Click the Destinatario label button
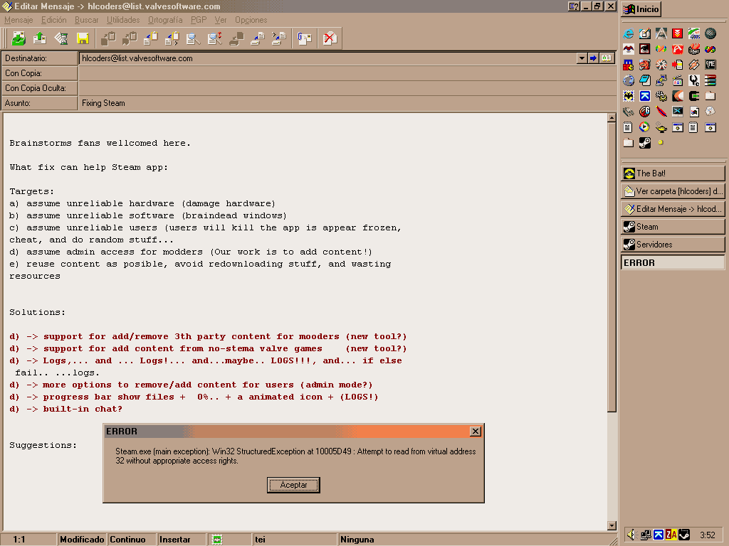Viewport: 729px width, 546px height. click(40, 58)
